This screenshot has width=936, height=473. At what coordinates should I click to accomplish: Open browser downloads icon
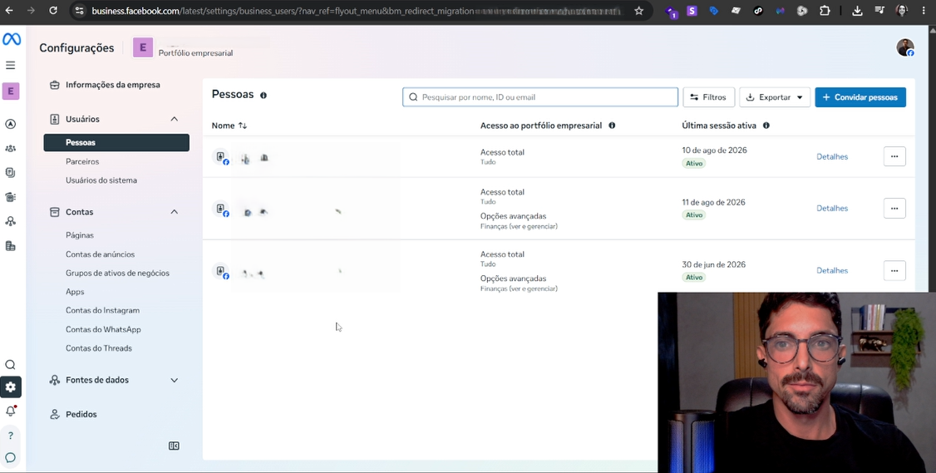pos(857,10)
